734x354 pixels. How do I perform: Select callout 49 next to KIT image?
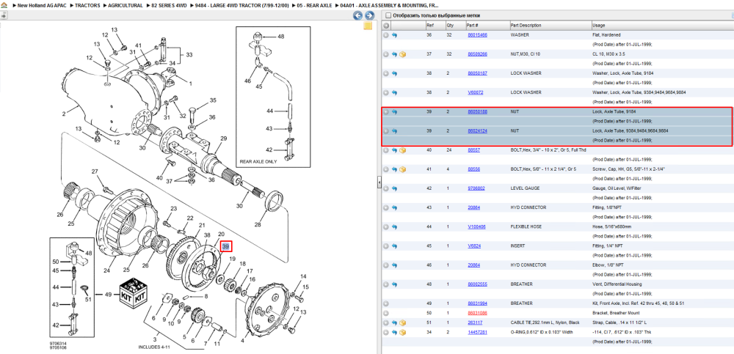(x=108, y=295)
